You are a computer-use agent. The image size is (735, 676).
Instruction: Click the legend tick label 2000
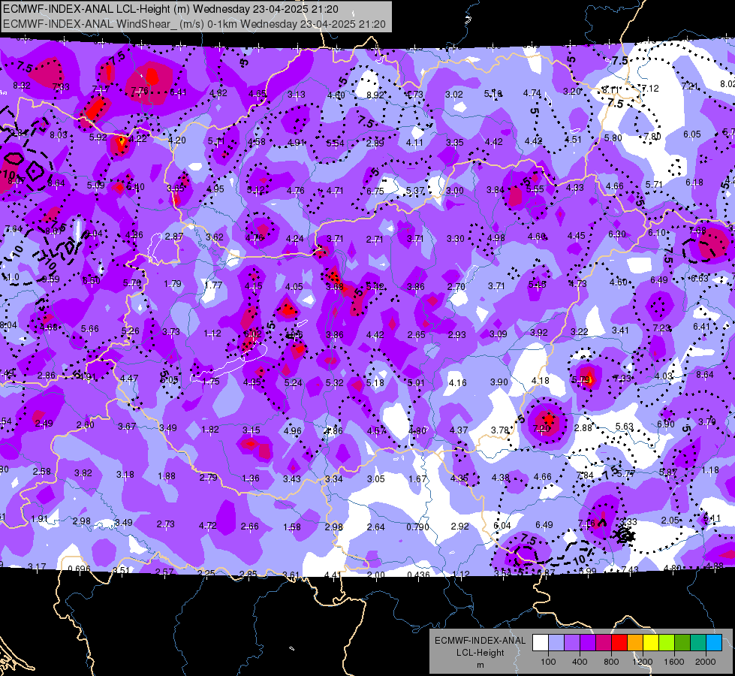(x=706, y=662)
